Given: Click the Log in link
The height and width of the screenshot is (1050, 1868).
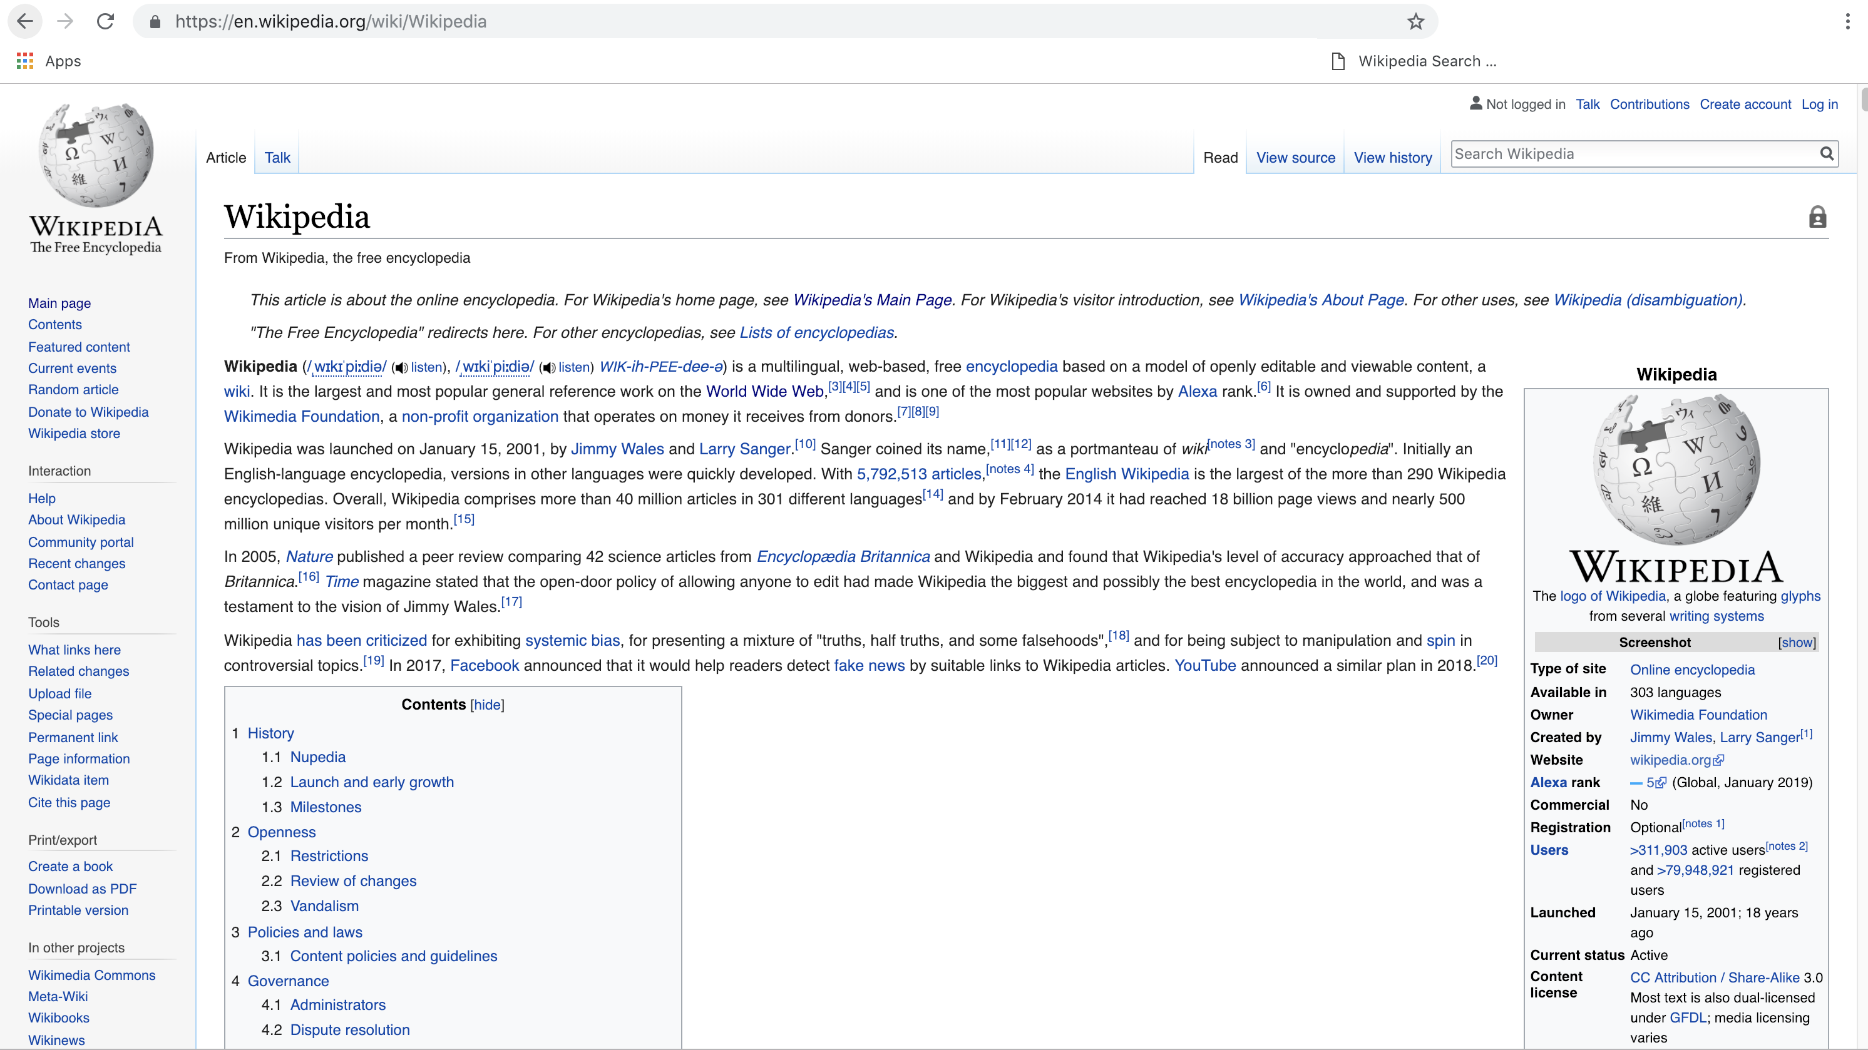Looking at the screenshot, I should (1819, 104).
